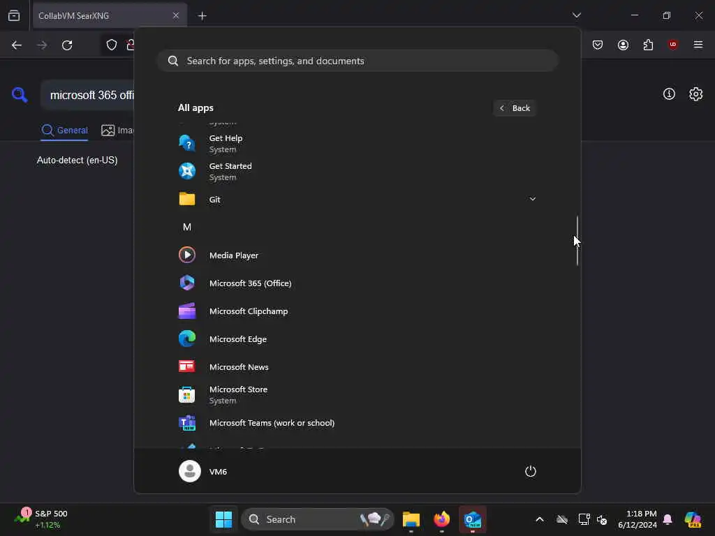The height and width of the screenshot is (536, 715).
Task: Open Microsoft News icon
Action: tap(187, 366)
